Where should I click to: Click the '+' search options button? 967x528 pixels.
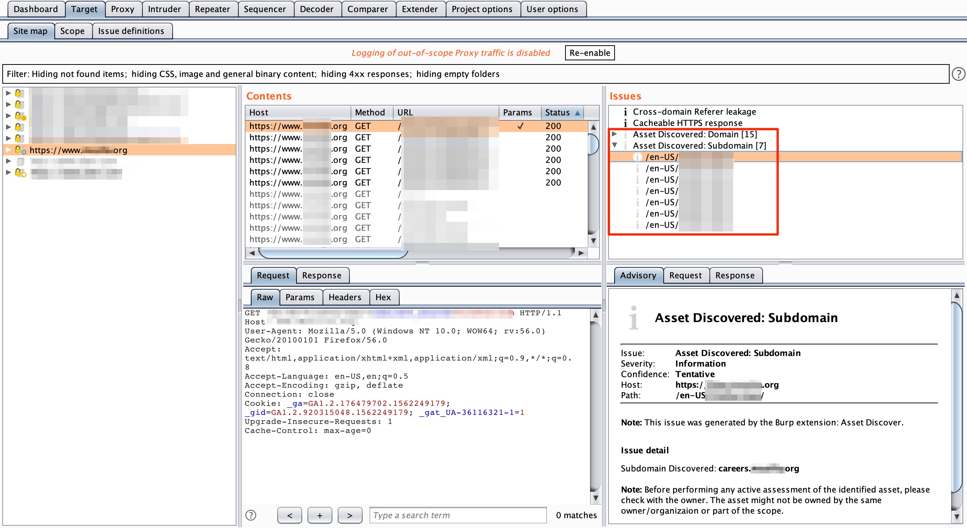pos(320,515)
